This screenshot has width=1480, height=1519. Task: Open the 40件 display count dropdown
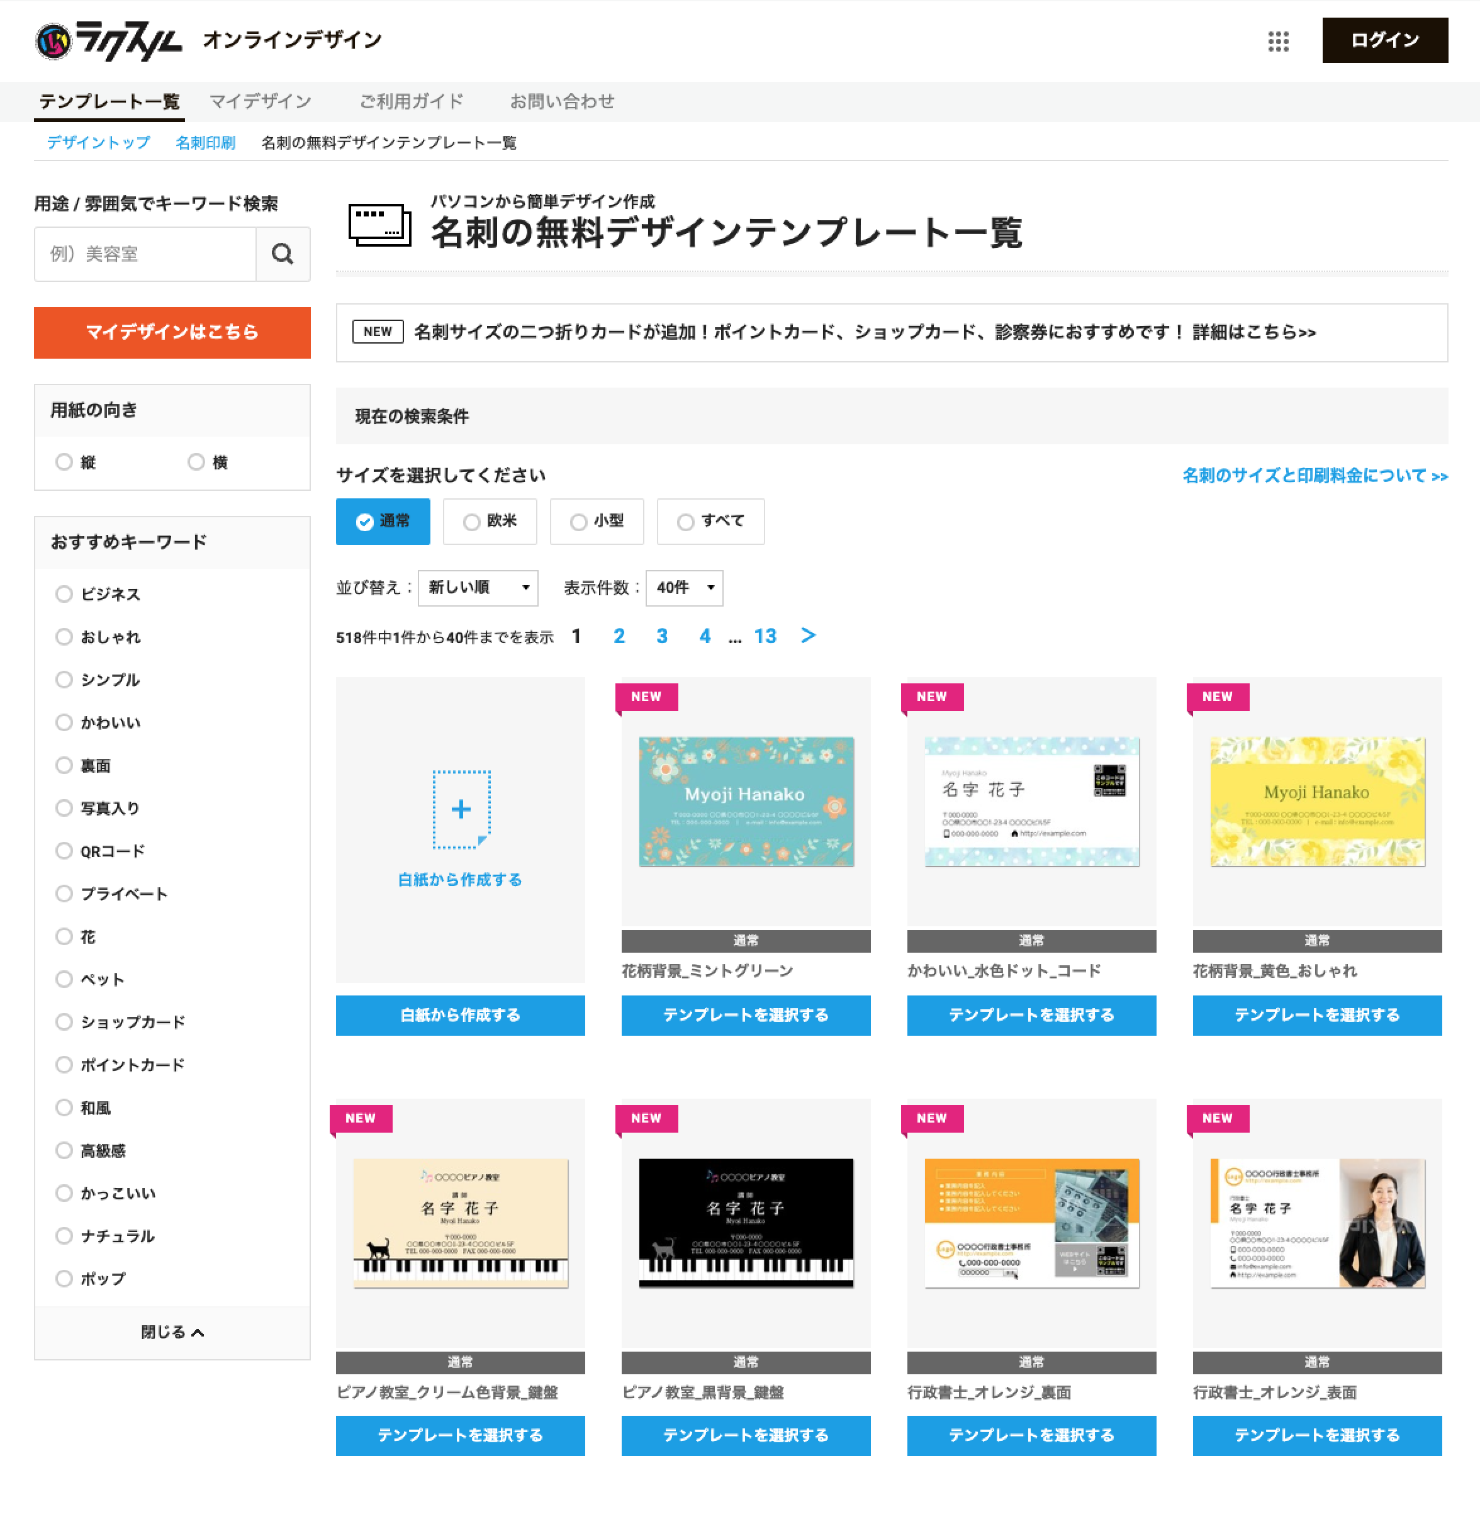683,588
